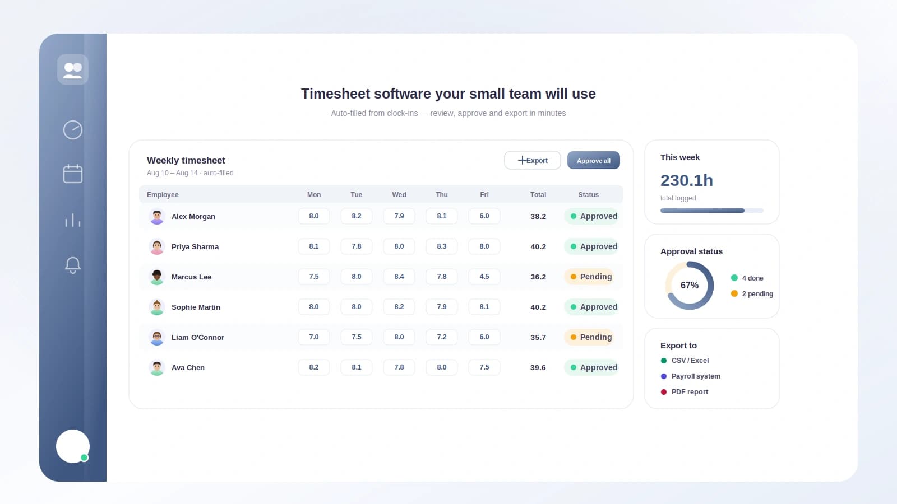Open the calendar icon in sidebar
The height and width of the screenshot is (504, 897).
73,174
